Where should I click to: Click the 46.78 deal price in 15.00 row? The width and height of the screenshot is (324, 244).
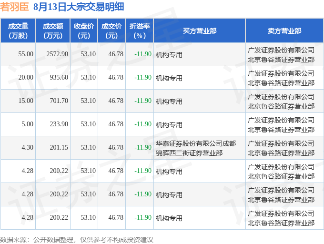click(x=116, y=101)
